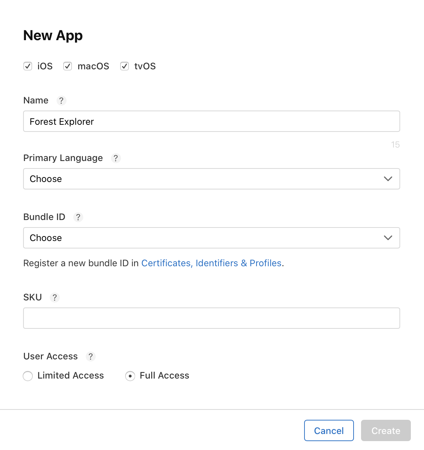Uncheck the iOS platform checkbox
Screen dimensions: 424x450
(28, 66)
